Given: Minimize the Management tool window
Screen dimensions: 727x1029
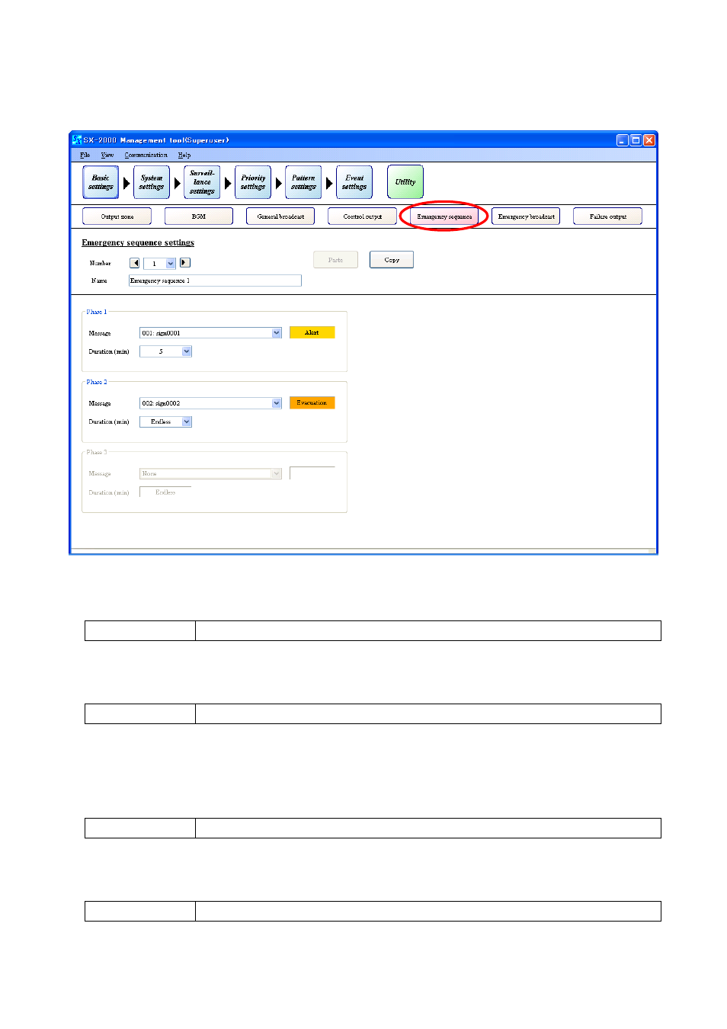Looking at the screenshot, I should [623, 140].
